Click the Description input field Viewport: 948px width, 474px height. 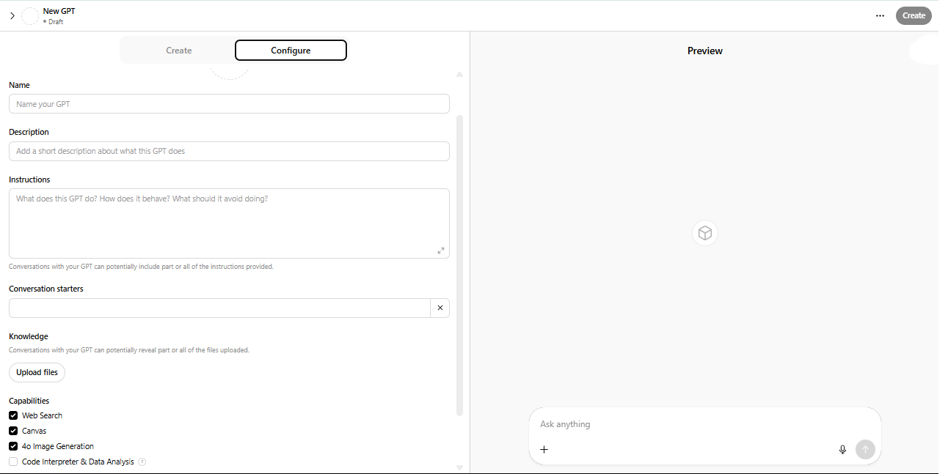[229, 151]
